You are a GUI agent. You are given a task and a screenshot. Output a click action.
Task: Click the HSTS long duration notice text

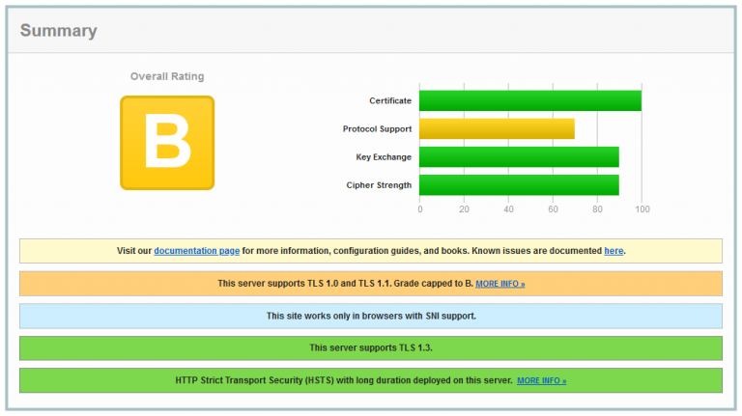(344, 380)
